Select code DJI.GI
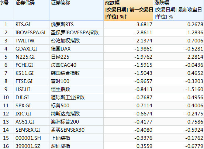Viewport: 204px width, 149px height. click(x=22, y=97)
